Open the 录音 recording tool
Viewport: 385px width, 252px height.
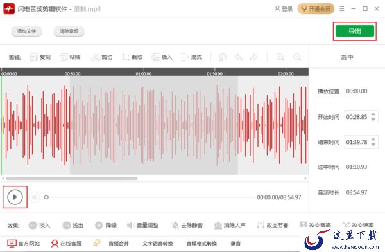(235, 244)
